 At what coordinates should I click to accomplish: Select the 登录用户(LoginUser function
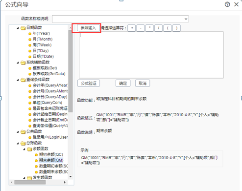pyautogui.click(x=50, y=137)
